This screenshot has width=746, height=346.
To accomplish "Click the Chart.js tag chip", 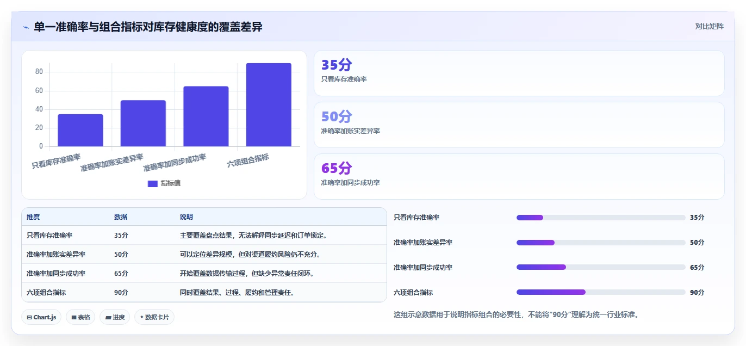I will 41,317.
